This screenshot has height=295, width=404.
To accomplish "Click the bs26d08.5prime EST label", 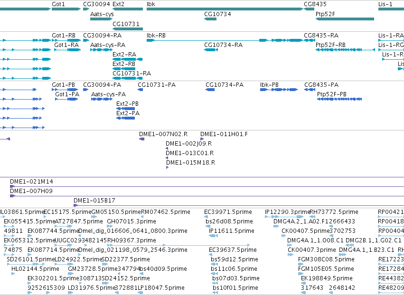I will (x=229, y=221).
